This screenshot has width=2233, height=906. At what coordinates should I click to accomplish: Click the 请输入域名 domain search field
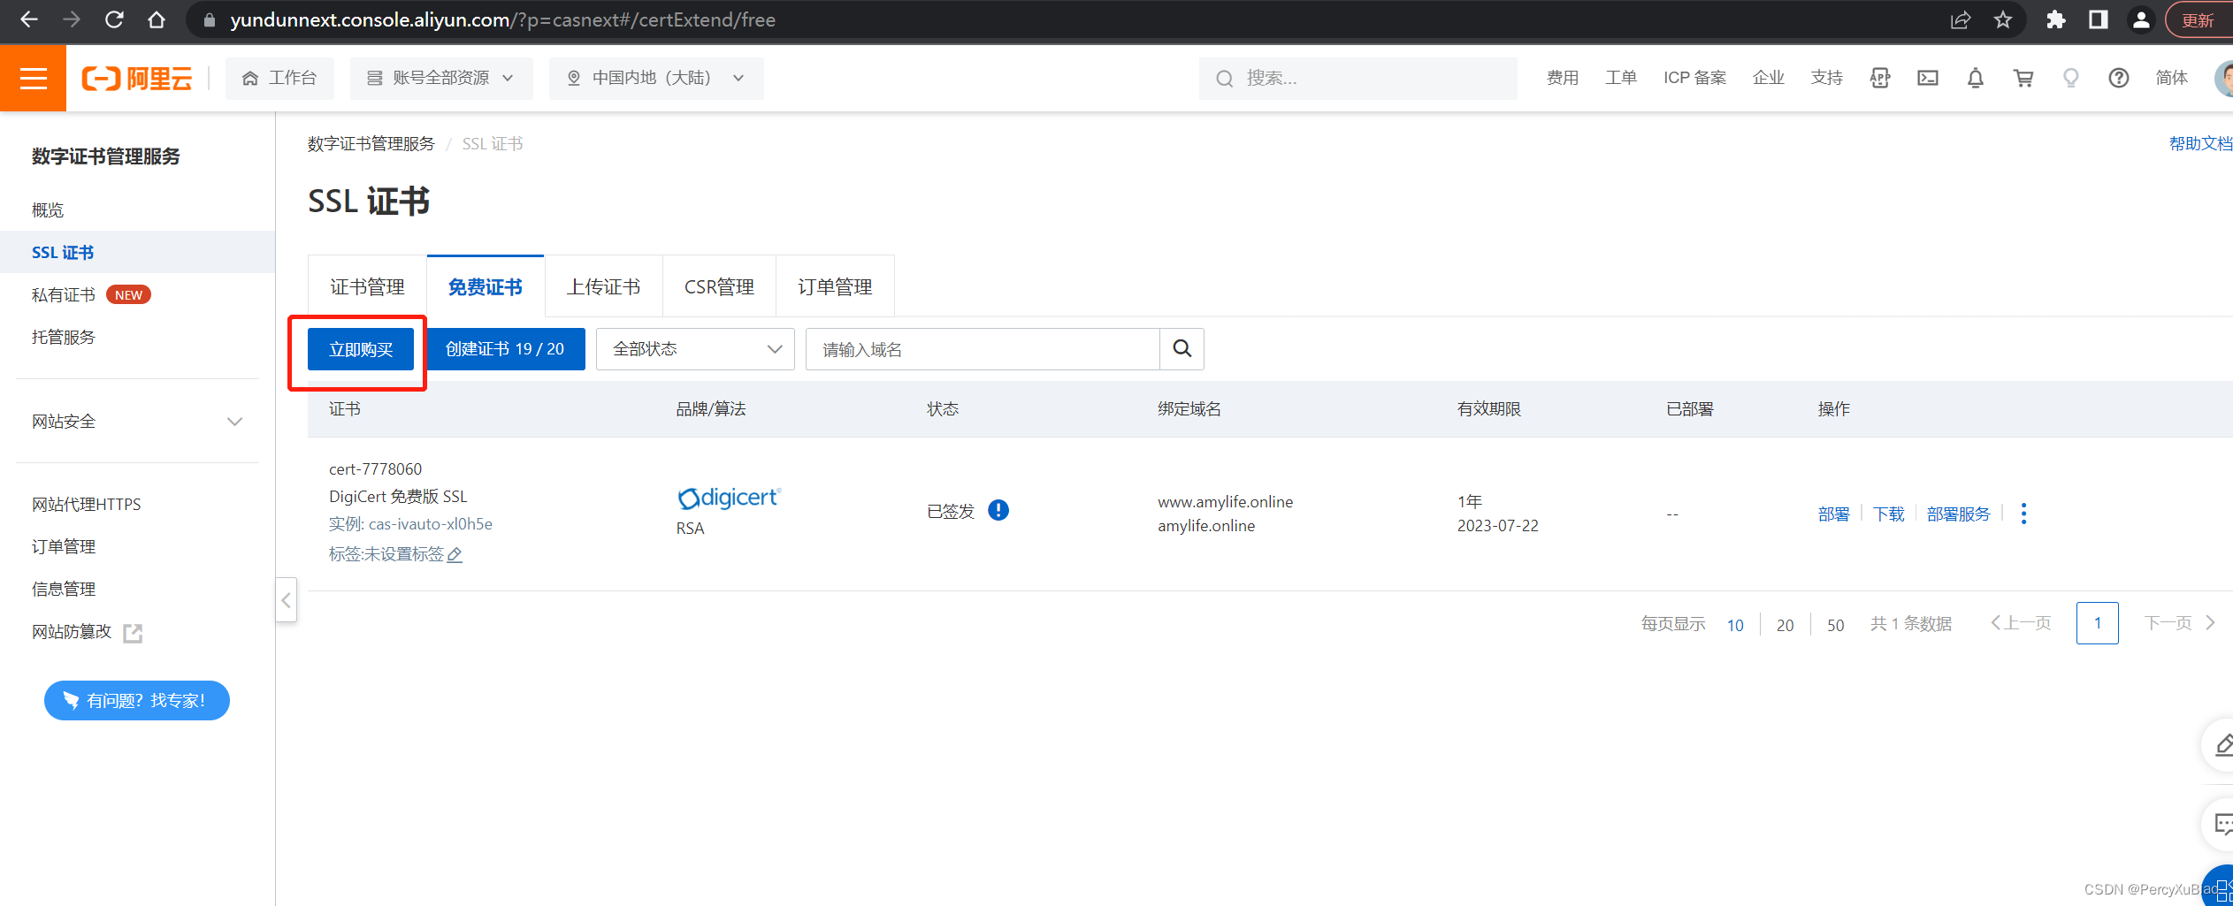point(982,349)
